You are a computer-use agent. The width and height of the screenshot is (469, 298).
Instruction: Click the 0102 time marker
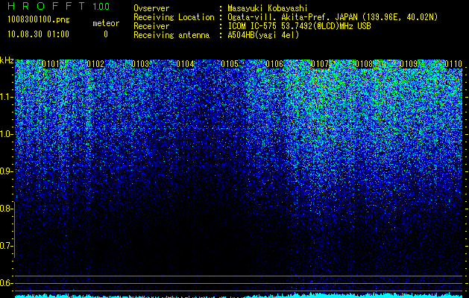(x=95, y=64)
